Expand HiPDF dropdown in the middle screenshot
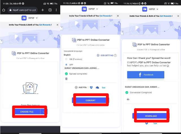The image size is (181, 134). 97,9
